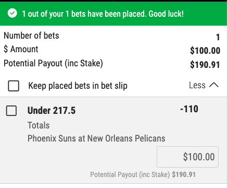Click the Less text label
This screenshot has height=188, width=228.
pos(197,85)
